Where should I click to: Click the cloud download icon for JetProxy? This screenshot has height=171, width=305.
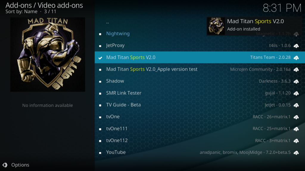pos(296,46)
